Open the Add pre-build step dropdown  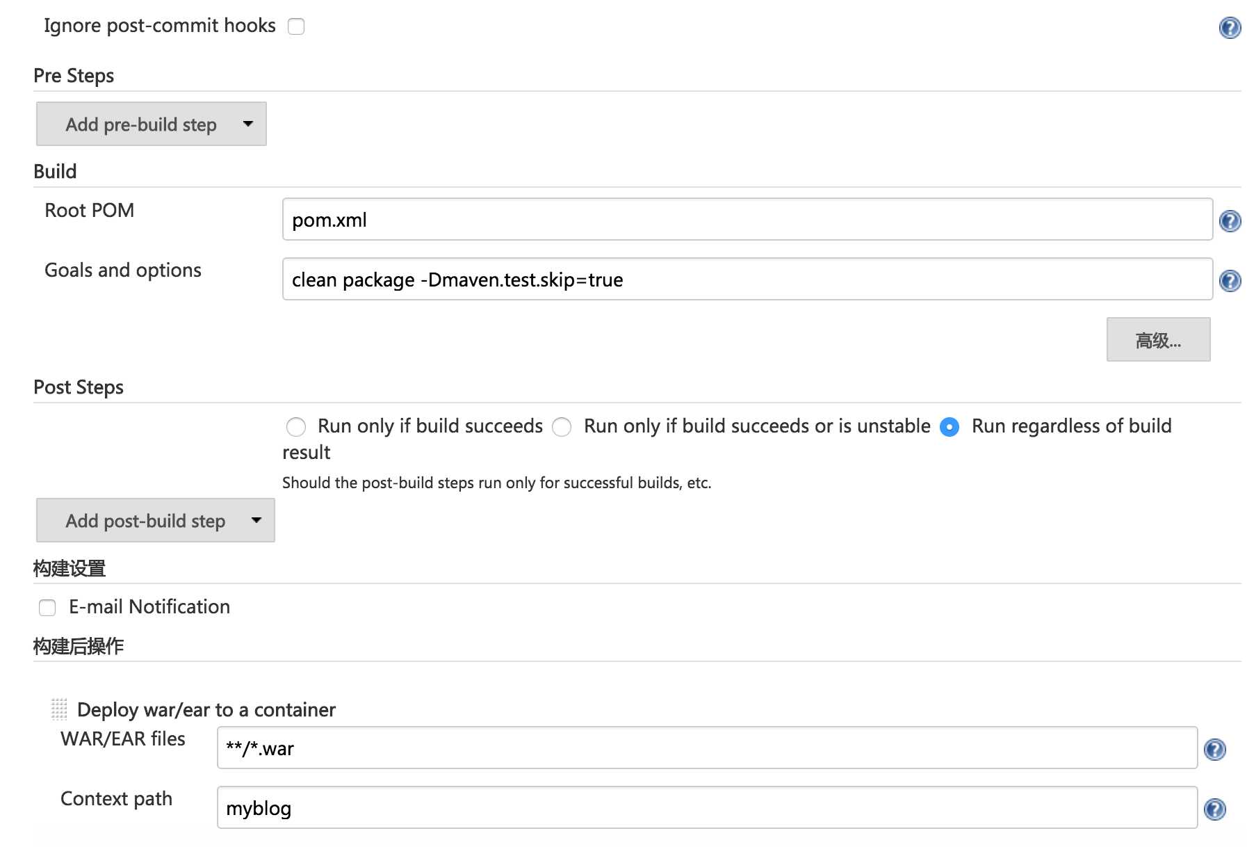click(152, 124)
